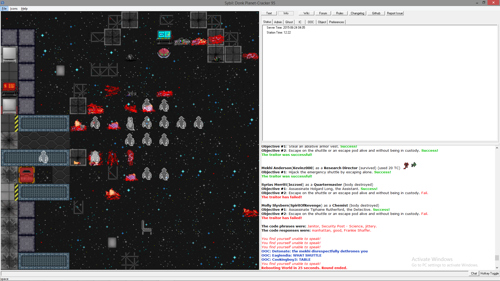
Task: Click the Text button
Action: tap(269, 13)
